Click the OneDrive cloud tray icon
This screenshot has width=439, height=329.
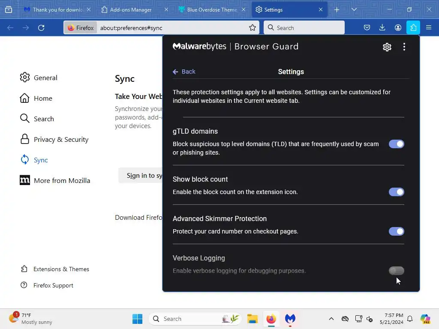[345, 319]
